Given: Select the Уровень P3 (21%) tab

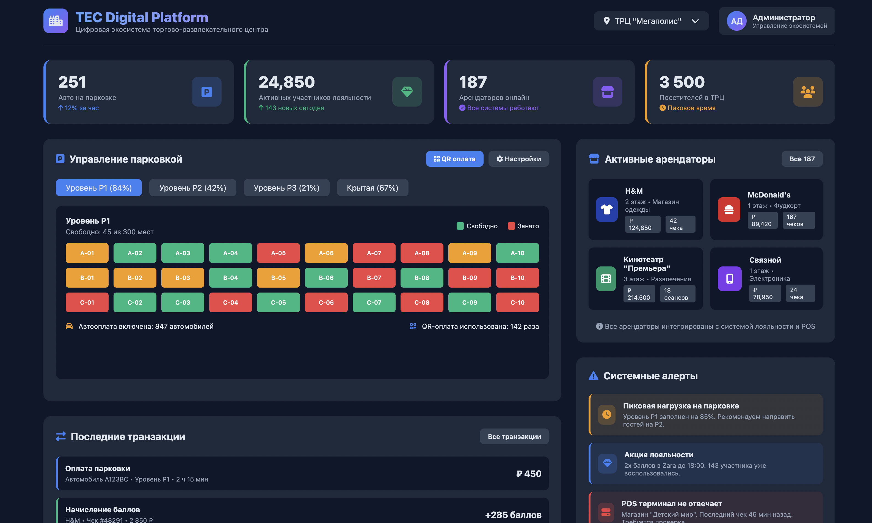Looking at the screenshot, I should pyautogui.click(x=286, y=188).
